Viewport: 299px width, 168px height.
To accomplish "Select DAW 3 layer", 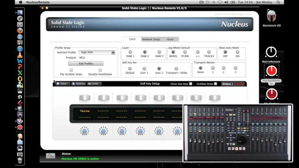I will (159, 52).
